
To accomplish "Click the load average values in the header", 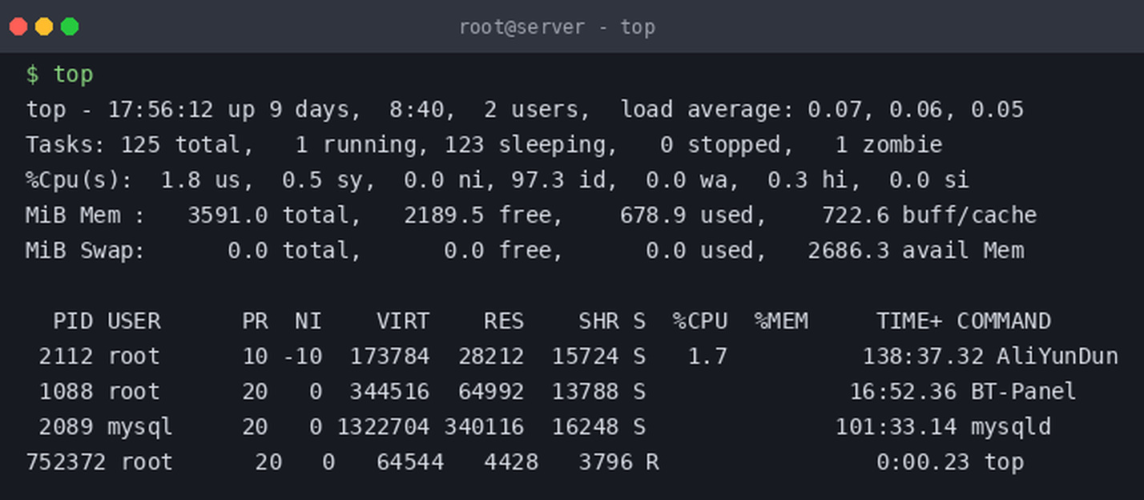I will [916, 110].
